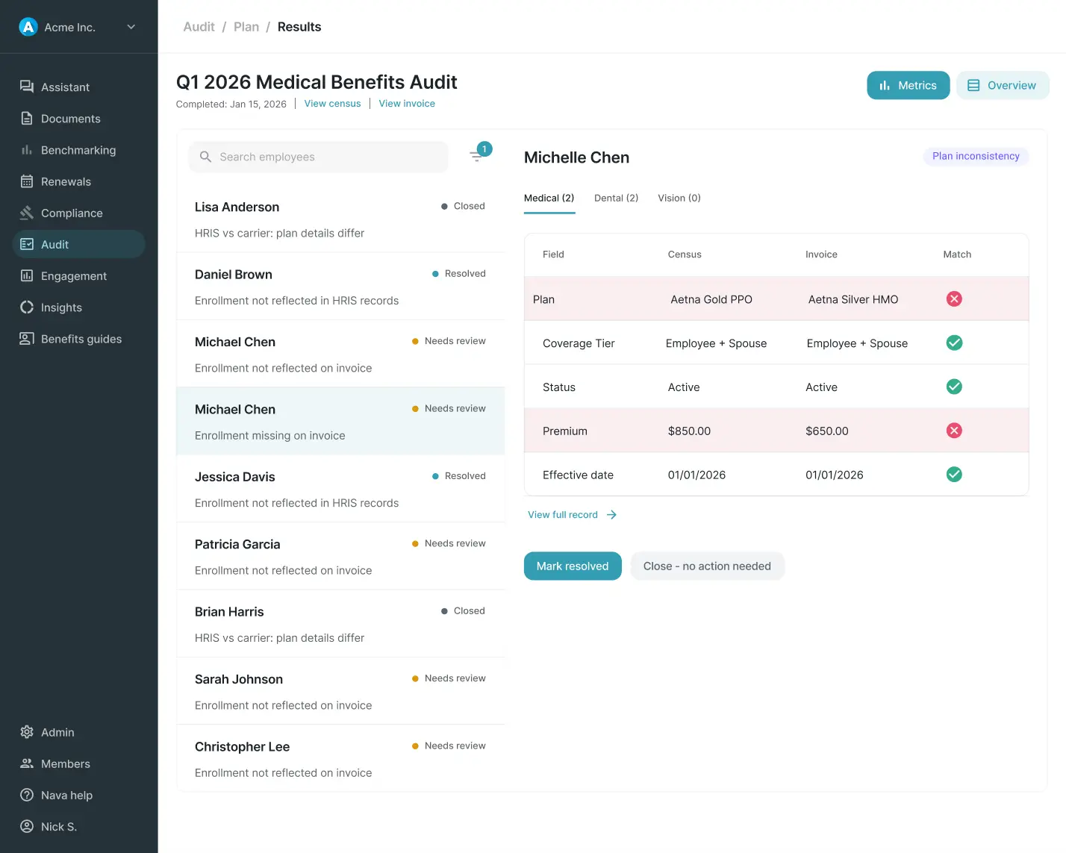Select the Documents icon in sidebar

(27, 118)
